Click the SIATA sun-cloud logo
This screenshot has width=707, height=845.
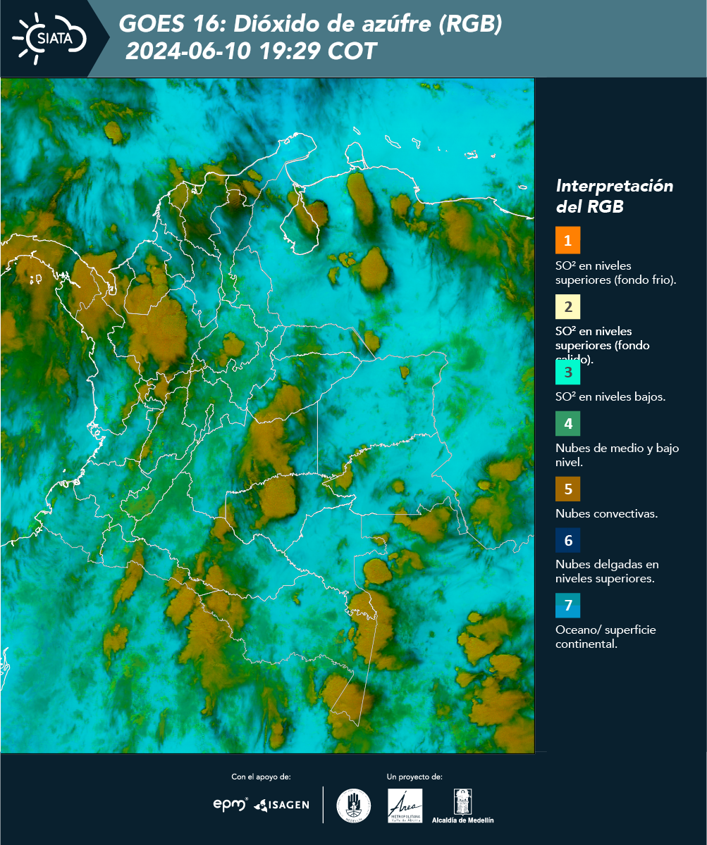49,37
